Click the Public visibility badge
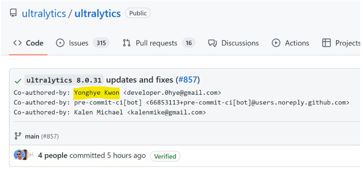 pyautogui.click(x=138, y=13)
